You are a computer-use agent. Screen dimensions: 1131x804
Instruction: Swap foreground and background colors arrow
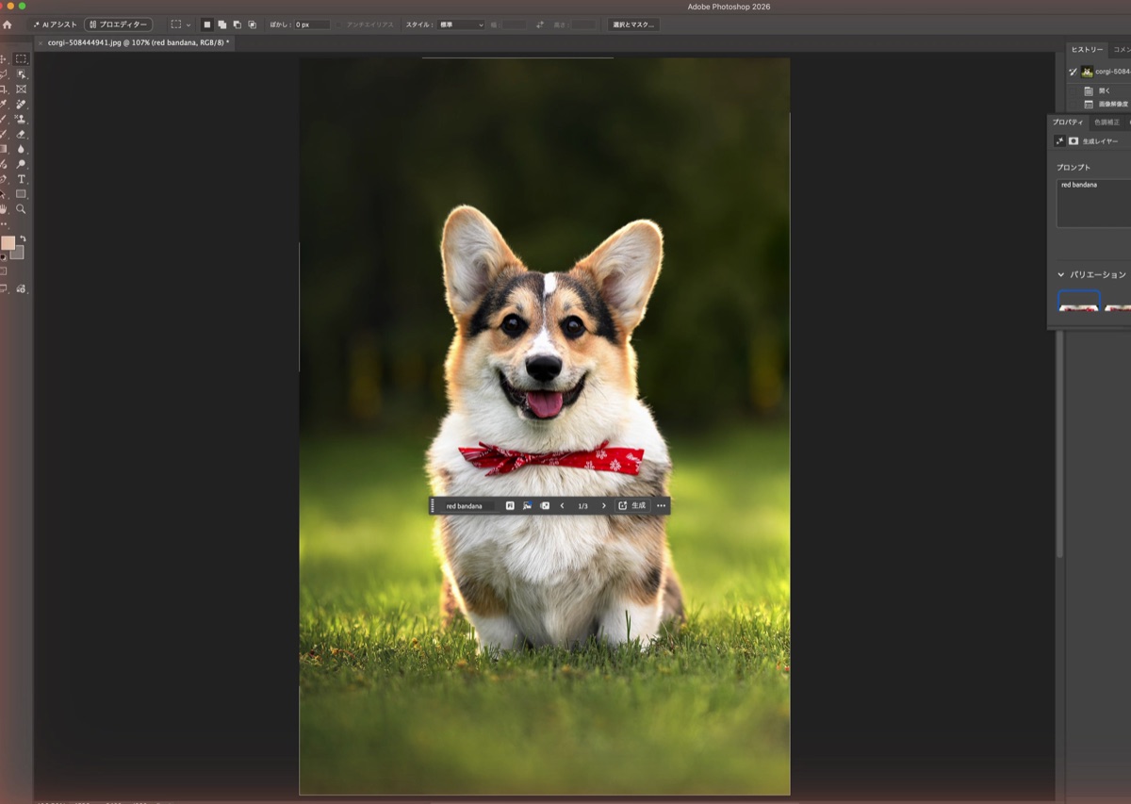23,238
